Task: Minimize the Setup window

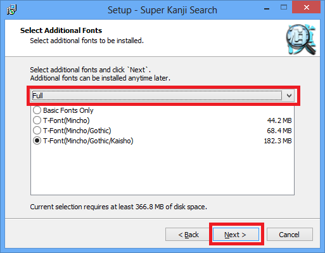Action: coord(267,9)
